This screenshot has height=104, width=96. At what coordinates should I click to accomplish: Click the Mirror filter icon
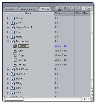pyautogui.click(x=15, y=60)
